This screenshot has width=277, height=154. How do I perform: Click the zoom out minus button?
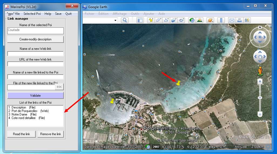[260, 114]
